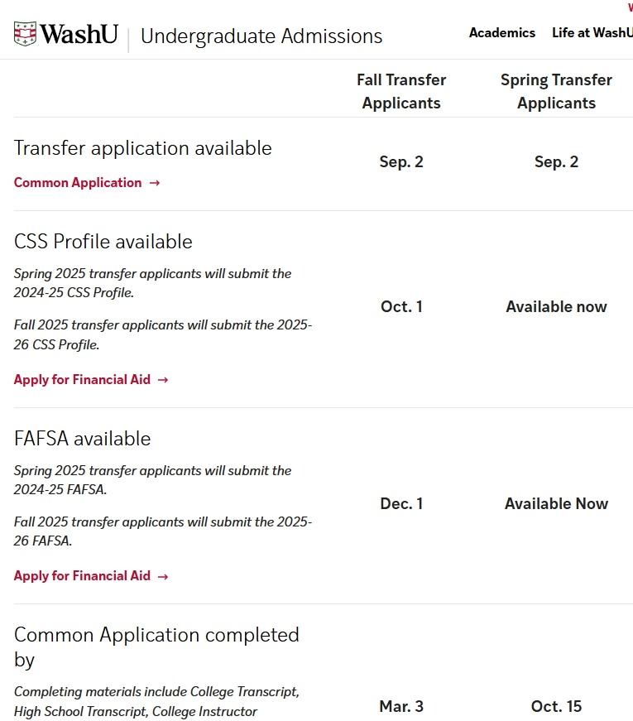
Task: Click the arrow beside Common Application
Action: click(155, 183)
